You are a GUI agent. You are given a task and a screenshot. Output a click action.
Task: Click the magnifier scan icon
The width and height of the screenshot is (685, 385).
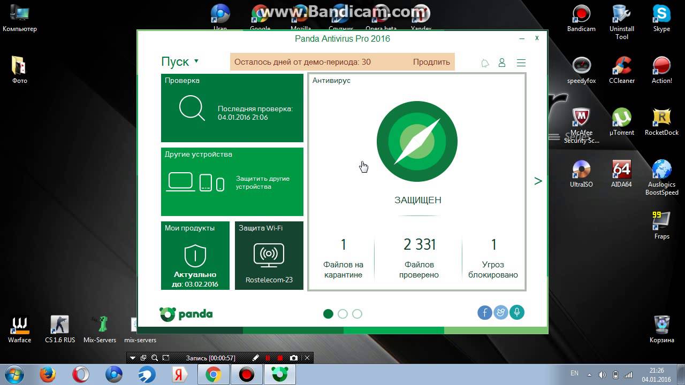192,108
